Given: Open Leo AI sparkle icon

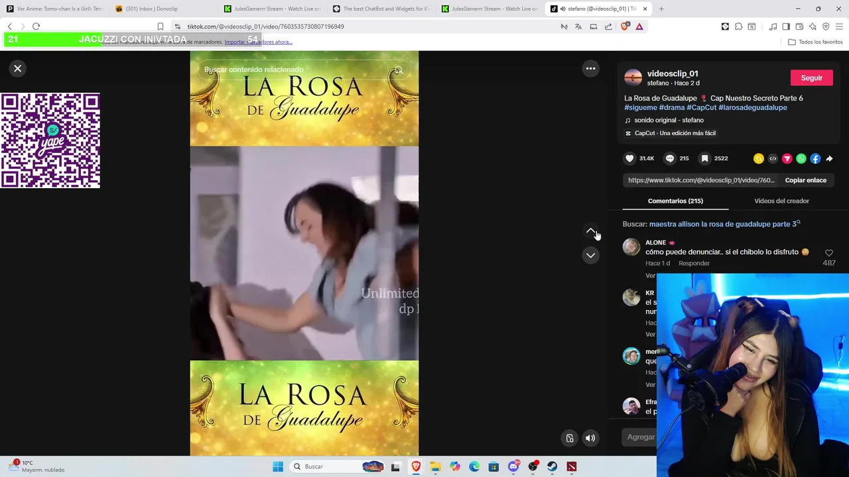Looking at the screenshot, I should [x=813, y=26].
